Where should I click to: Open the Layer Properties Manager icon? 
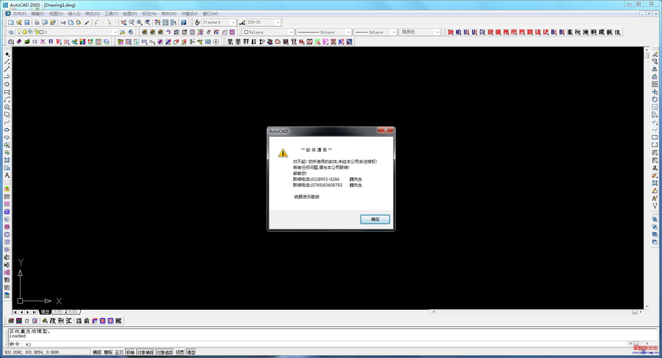coord(11,32)
